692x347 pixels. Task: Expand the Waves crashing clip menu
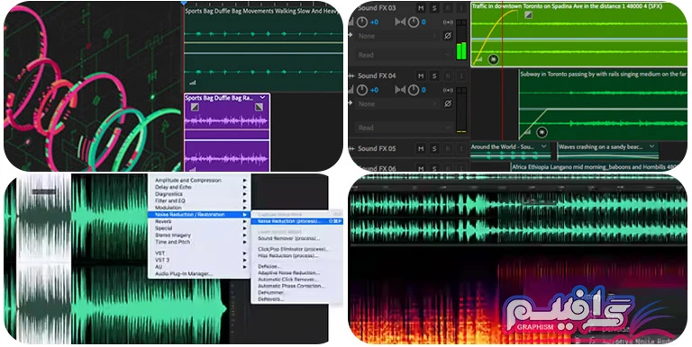[651, 147]
